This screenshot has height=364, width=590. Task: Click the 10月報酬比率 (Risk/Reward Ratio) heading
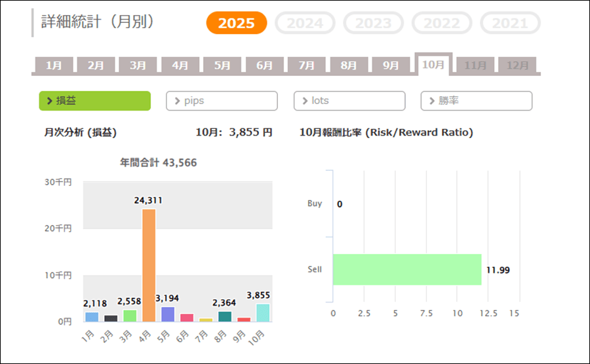click(386, 132)
